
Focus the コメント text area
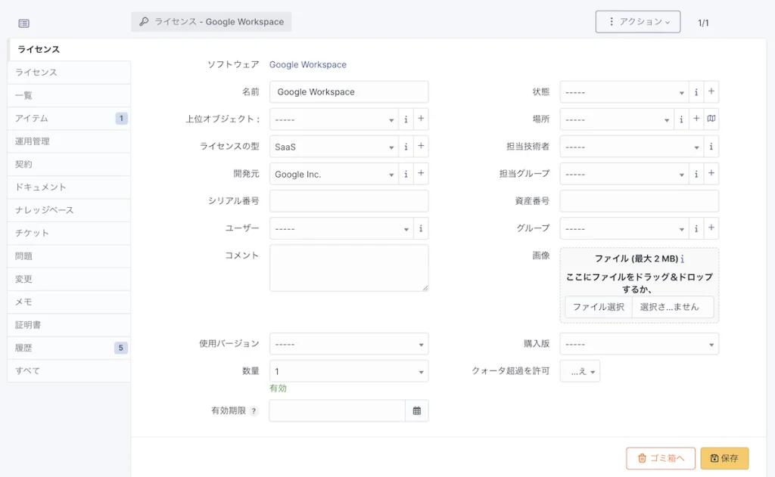coord(349,268)
